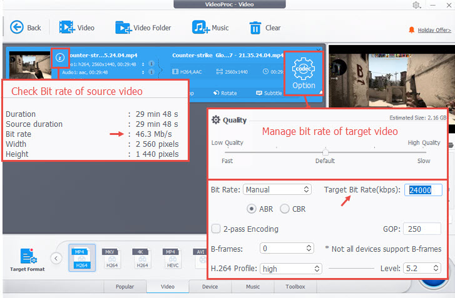The height and width of the screenshot is (298, 455).
Task: Click audio track selector arrows
Action: pos(143,72)
